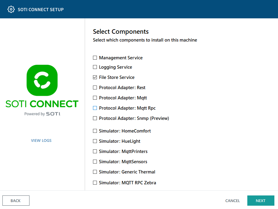Enable Simulator: HueLight component

95,141
